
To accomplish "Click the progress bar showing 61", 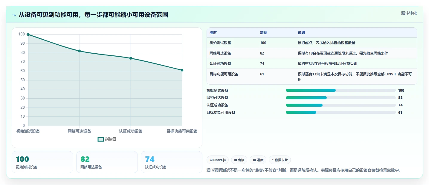I will click(x=341, y=112).
